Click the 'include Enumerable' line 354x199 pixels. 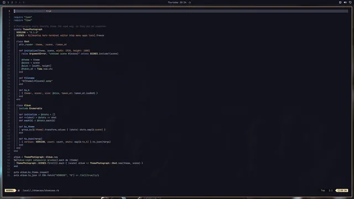point(30,108)
